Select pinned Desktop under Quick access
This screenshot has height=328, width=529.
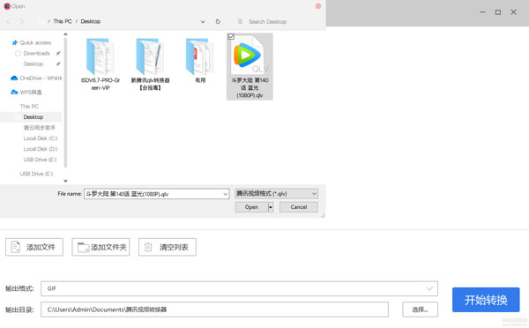pyautogui.click(x=34, y=63)
